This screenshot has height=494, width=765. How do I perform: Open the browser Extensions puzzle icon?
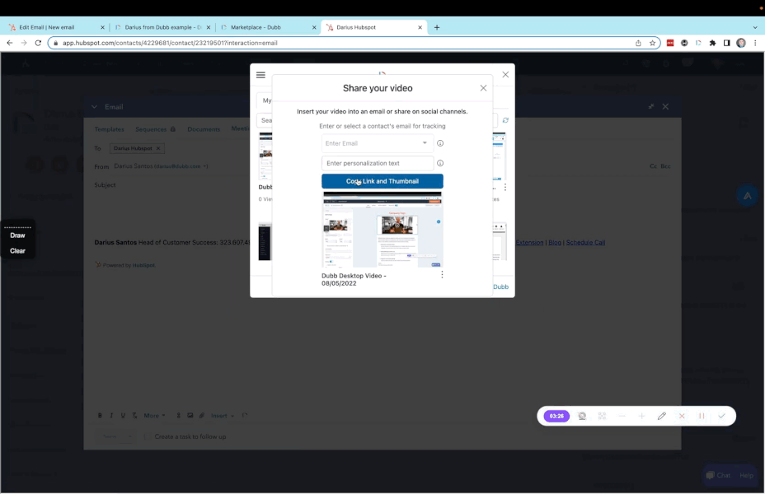click(x=713, y=43)
